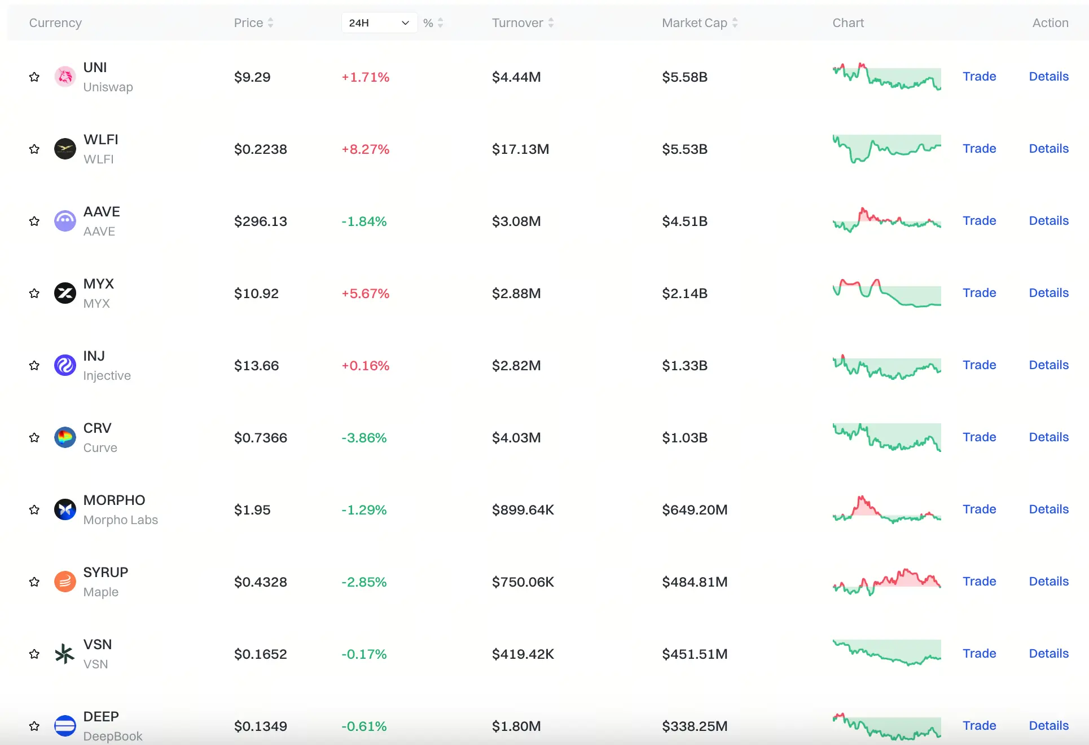Click the $4.51B AAVE market cap
Screen dimensions: 1089x745
pos(684,221)
